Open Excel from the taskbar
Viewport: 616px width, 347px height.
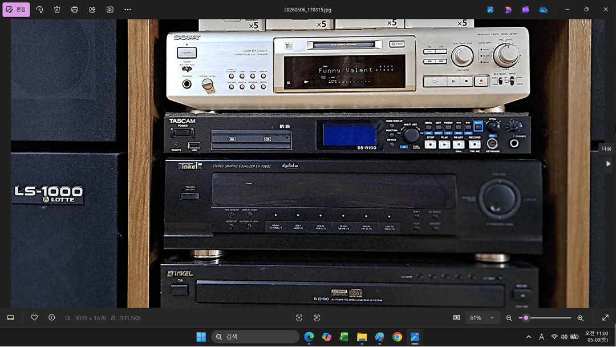coord(344,337)
